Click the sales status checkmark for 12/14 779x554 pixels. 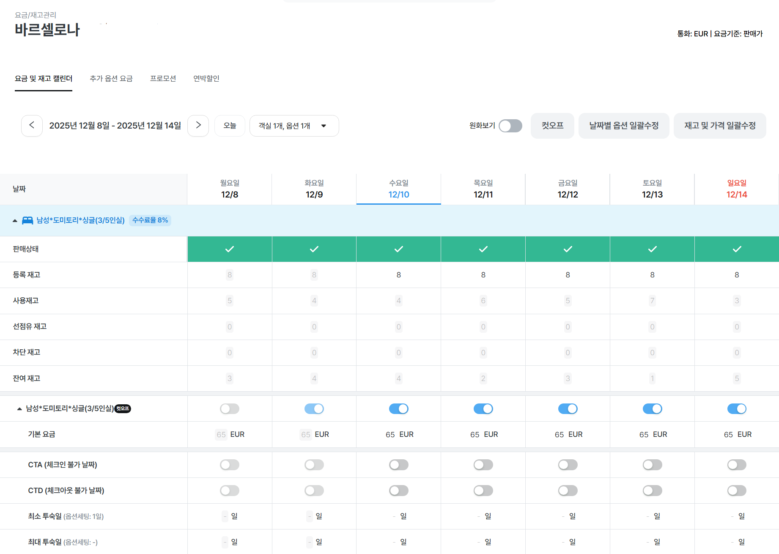[737, 249]
